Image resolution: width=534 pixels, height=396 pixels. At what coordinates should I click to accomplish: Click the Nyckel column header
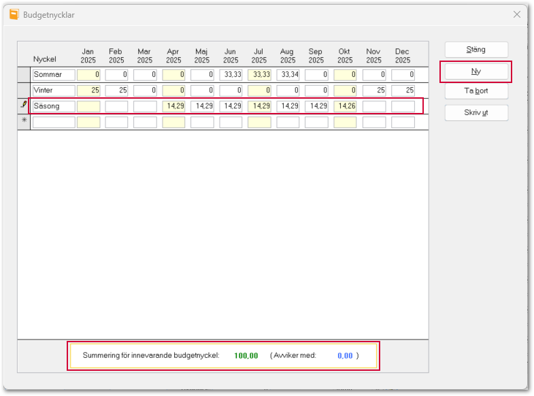pyautogui.click(x=45, y=59)
